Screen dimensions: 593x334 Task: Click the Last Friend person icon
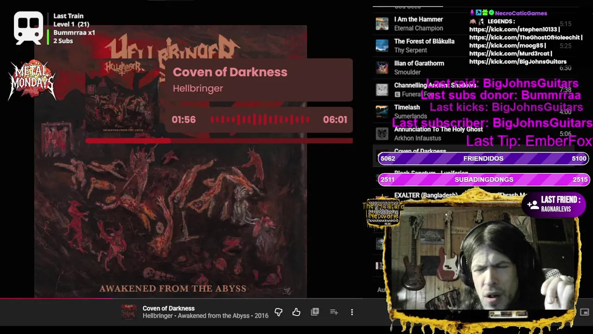[x=532, y=204]
